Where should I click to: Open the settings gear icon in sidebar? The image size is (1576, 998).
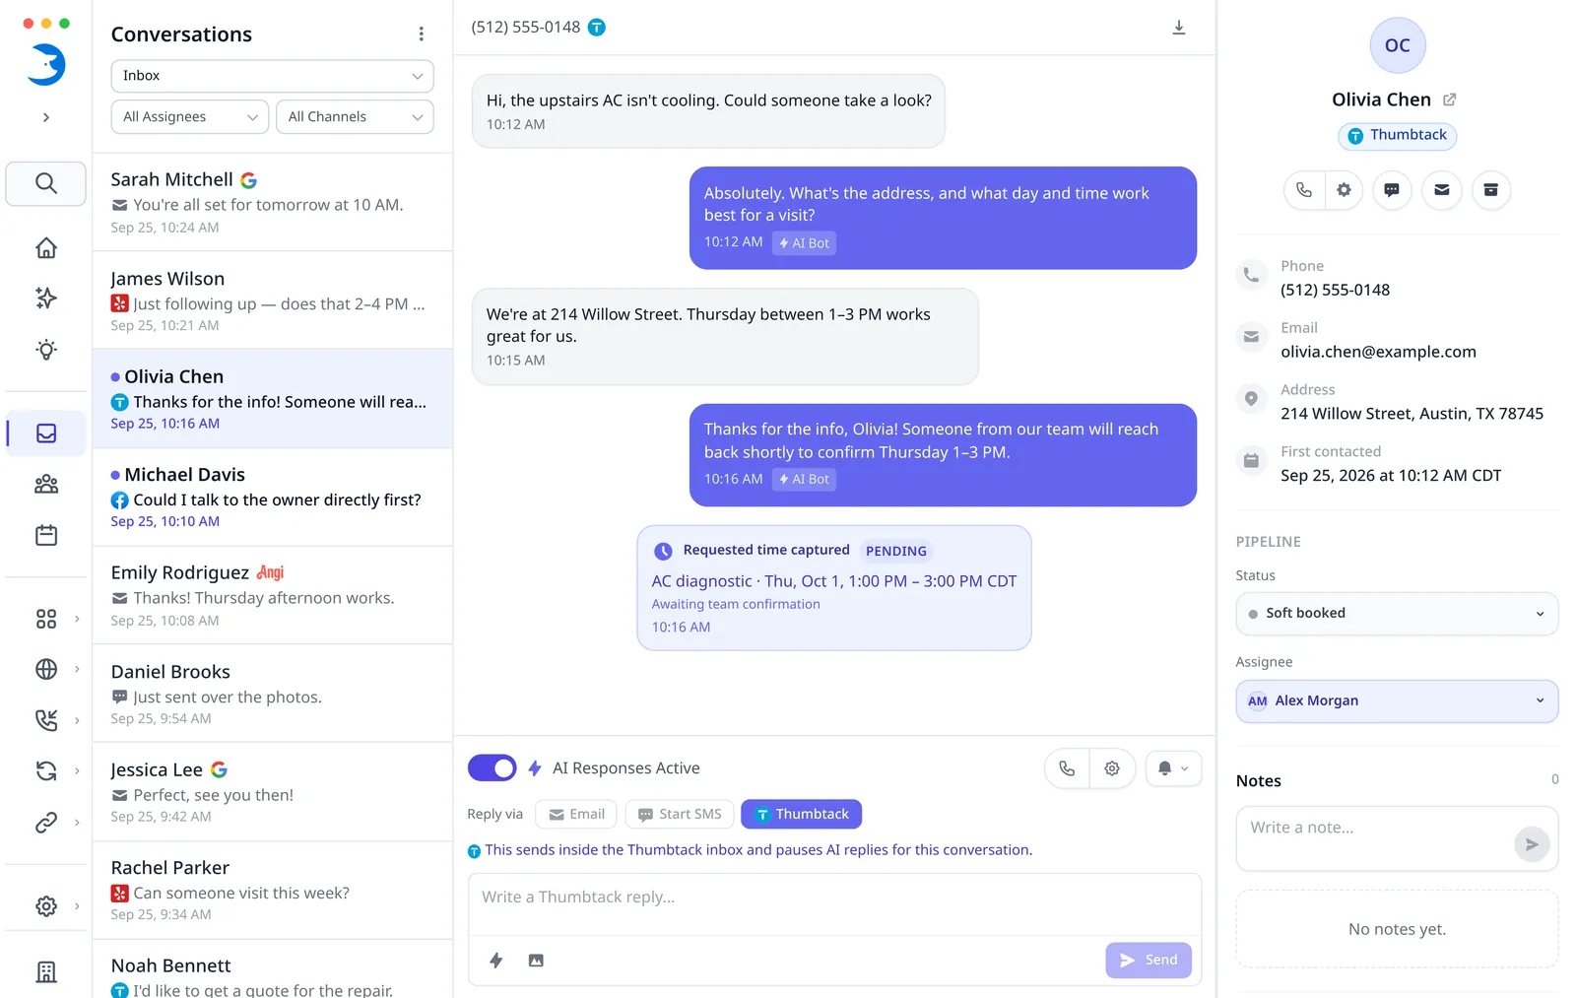[x=46, y=906]
